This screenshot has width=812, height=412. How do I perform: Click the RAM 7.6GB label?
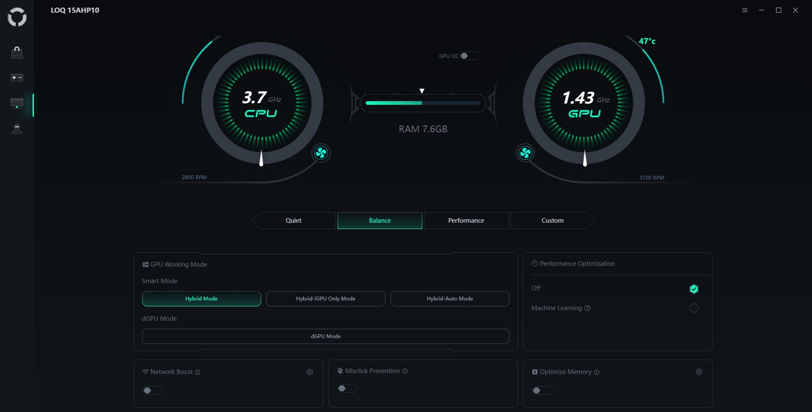423,129
